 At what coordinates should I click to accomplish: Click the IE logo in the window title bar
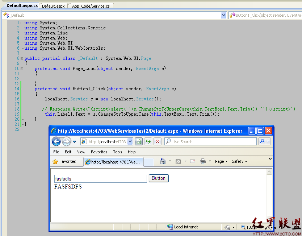click(54, 131)
